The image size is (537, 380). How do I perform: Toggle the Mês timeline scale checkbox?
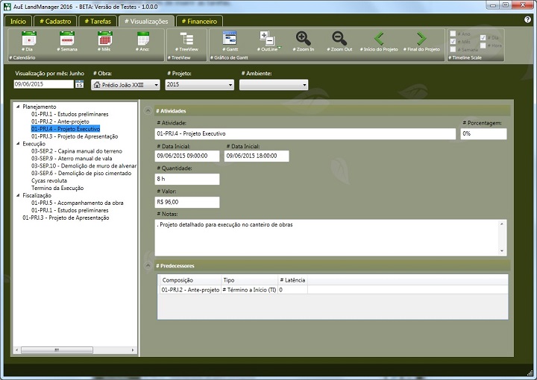coord(453,42)
